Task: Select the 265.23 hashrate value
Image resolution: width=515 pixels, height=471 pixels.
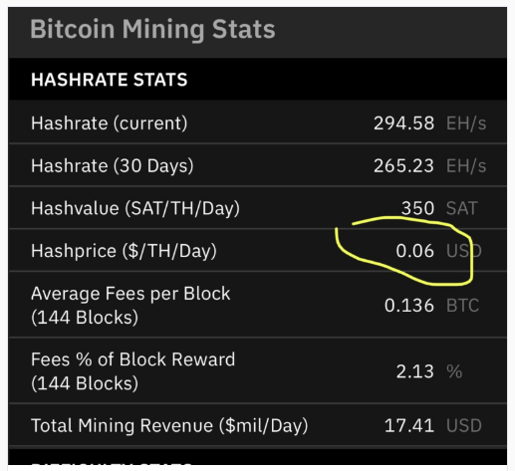Action: (403, 165)
